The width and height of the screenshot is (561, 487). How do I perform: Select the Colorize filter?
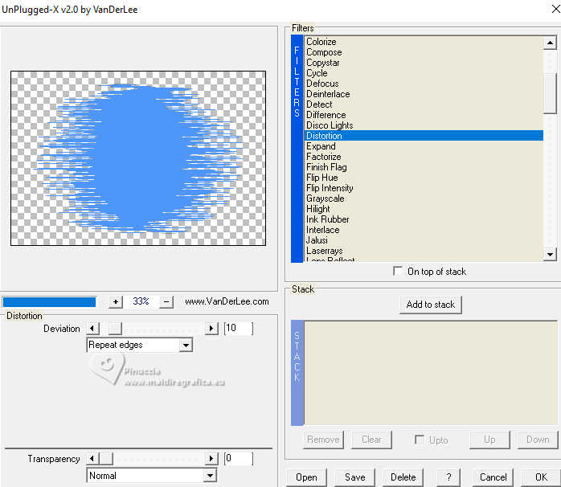tap(424, 42)
